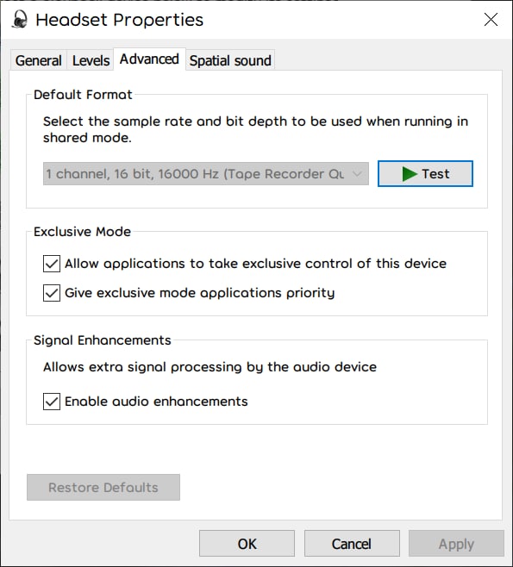
Task: Open the Levels tab
Action: point(91,60)
